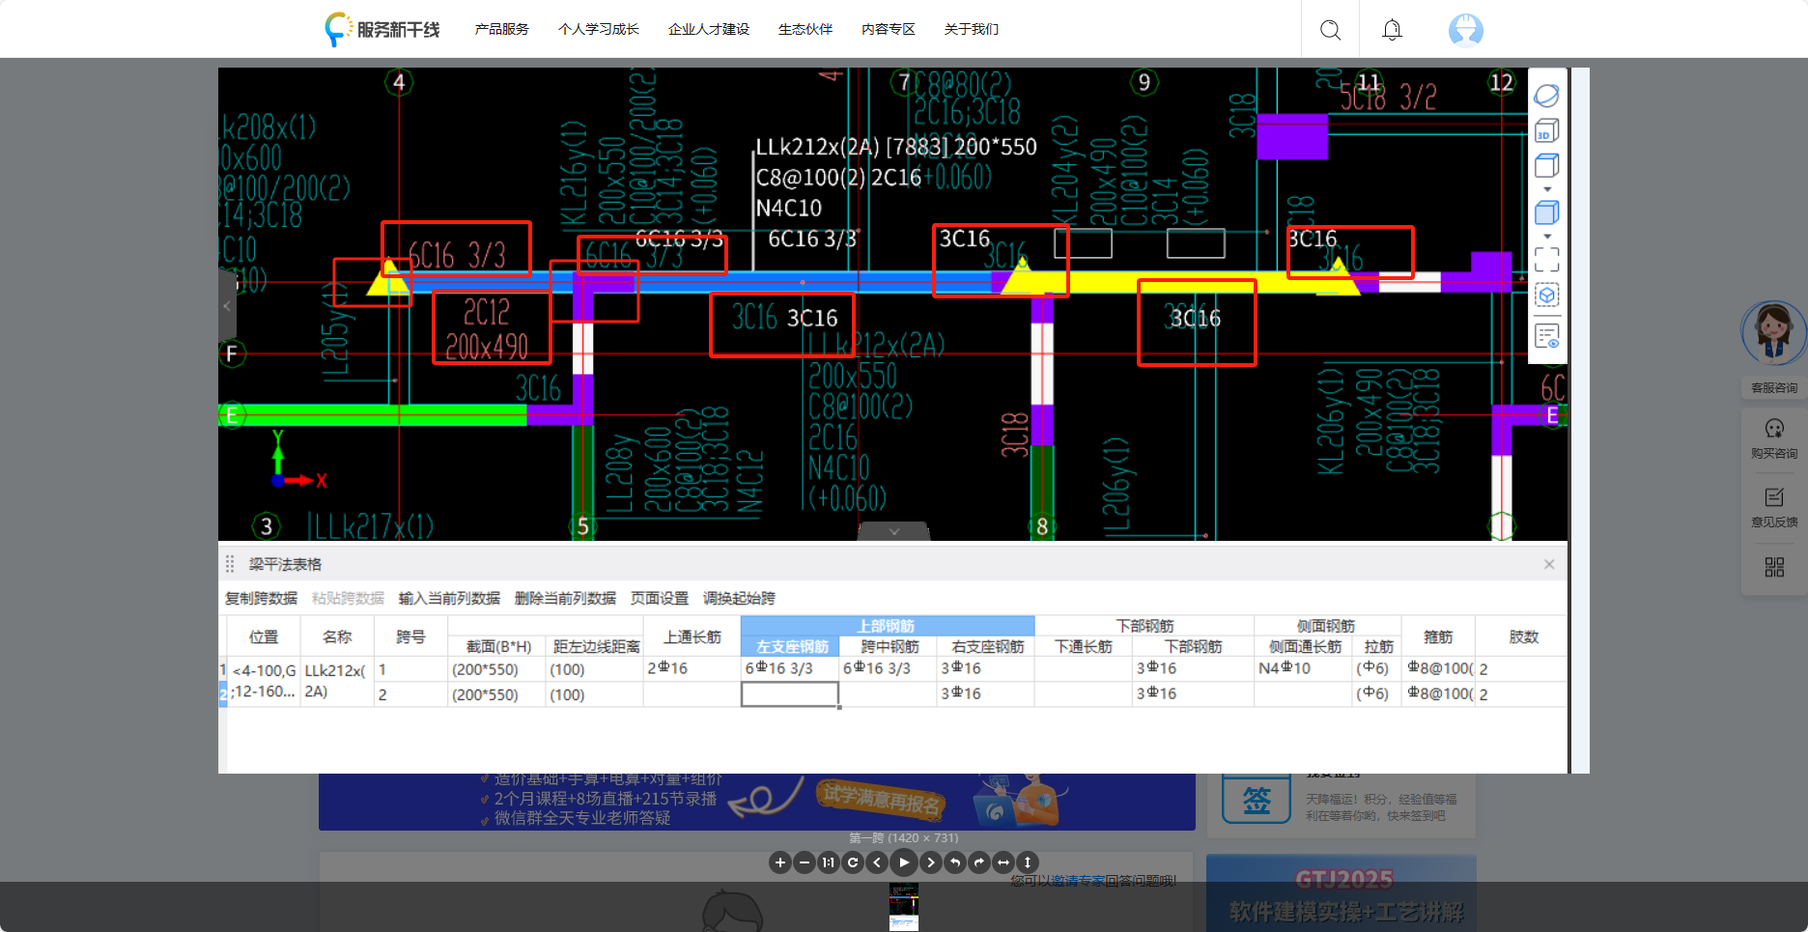Open the 生态伙伴 menu

tap(805, 30)
